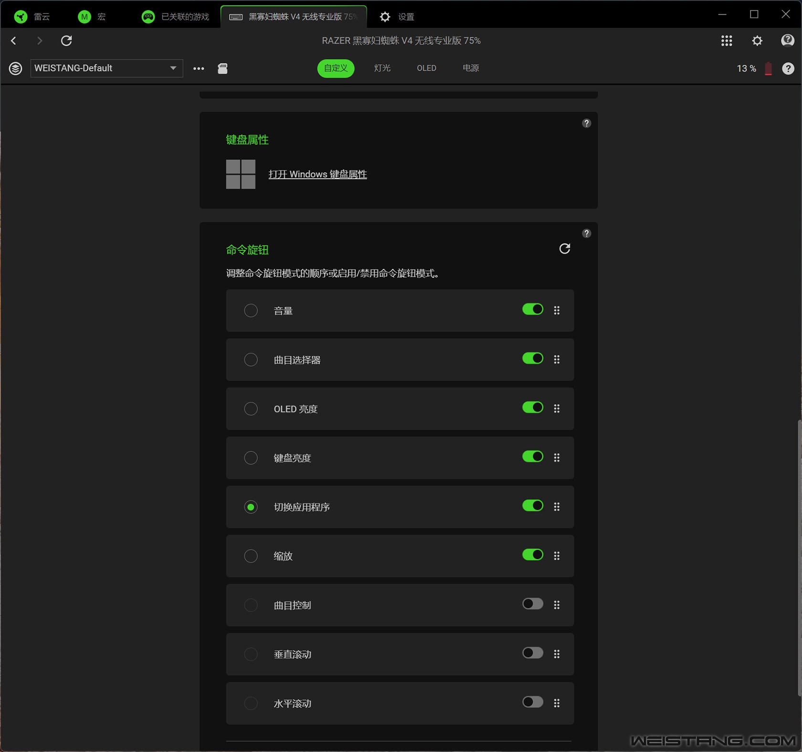Click the 键盘属性 section heading
Viewport: 802px width, 752px height.
[x=247, y=140]
